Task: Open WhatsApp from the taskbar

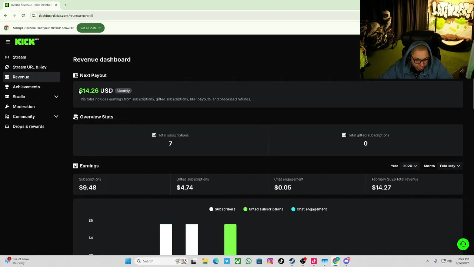Action: pyautogui.click(x=248, y=261)
